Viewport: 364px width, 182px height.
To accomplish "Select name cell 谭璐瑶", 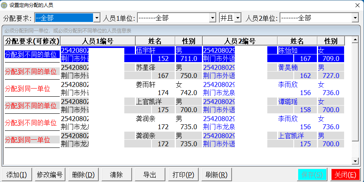I will point(297,102).
